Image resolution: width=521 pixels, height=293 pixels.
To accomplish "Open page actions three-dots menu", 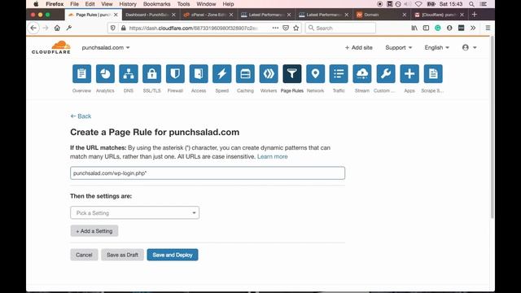I will [x=275, y=28].
